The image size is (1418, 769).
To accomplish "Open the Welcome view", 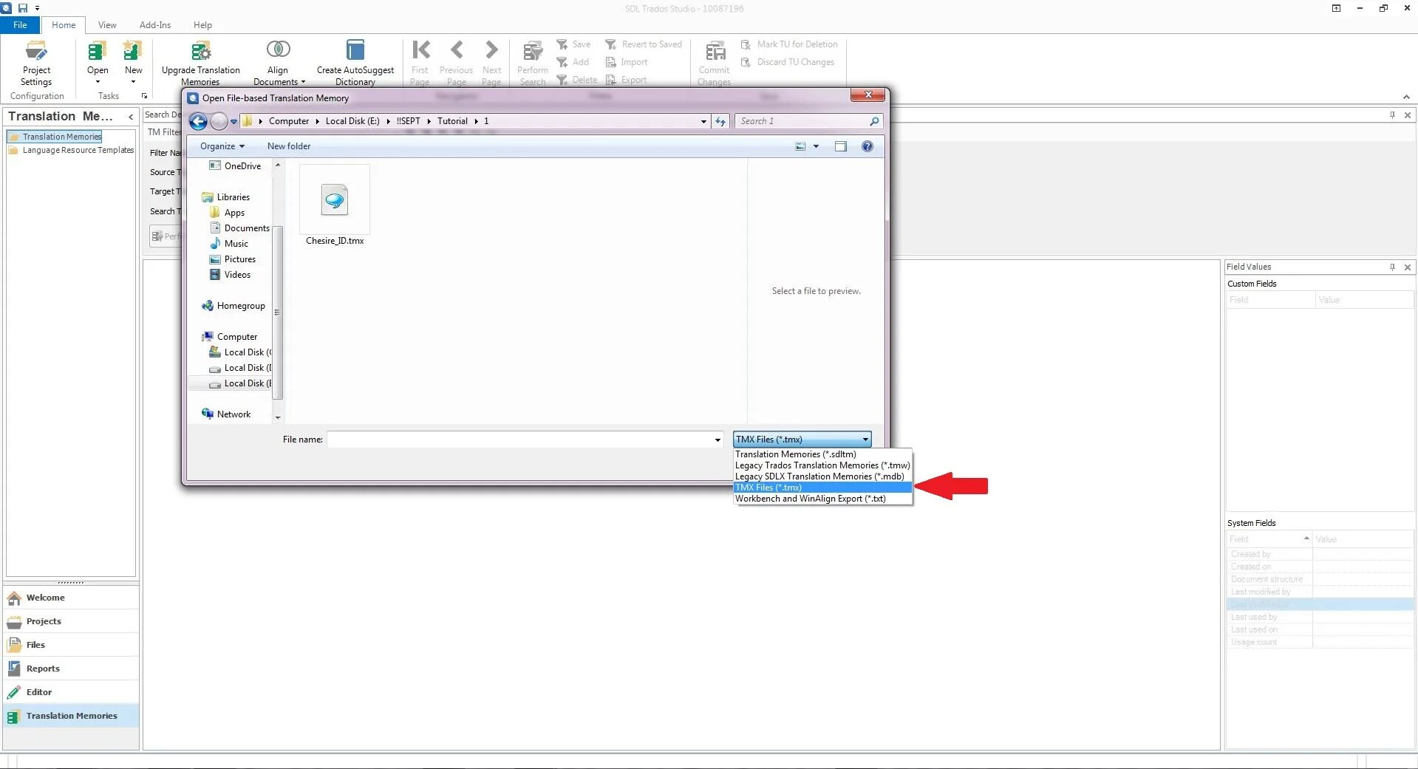I will coord(71,598).
